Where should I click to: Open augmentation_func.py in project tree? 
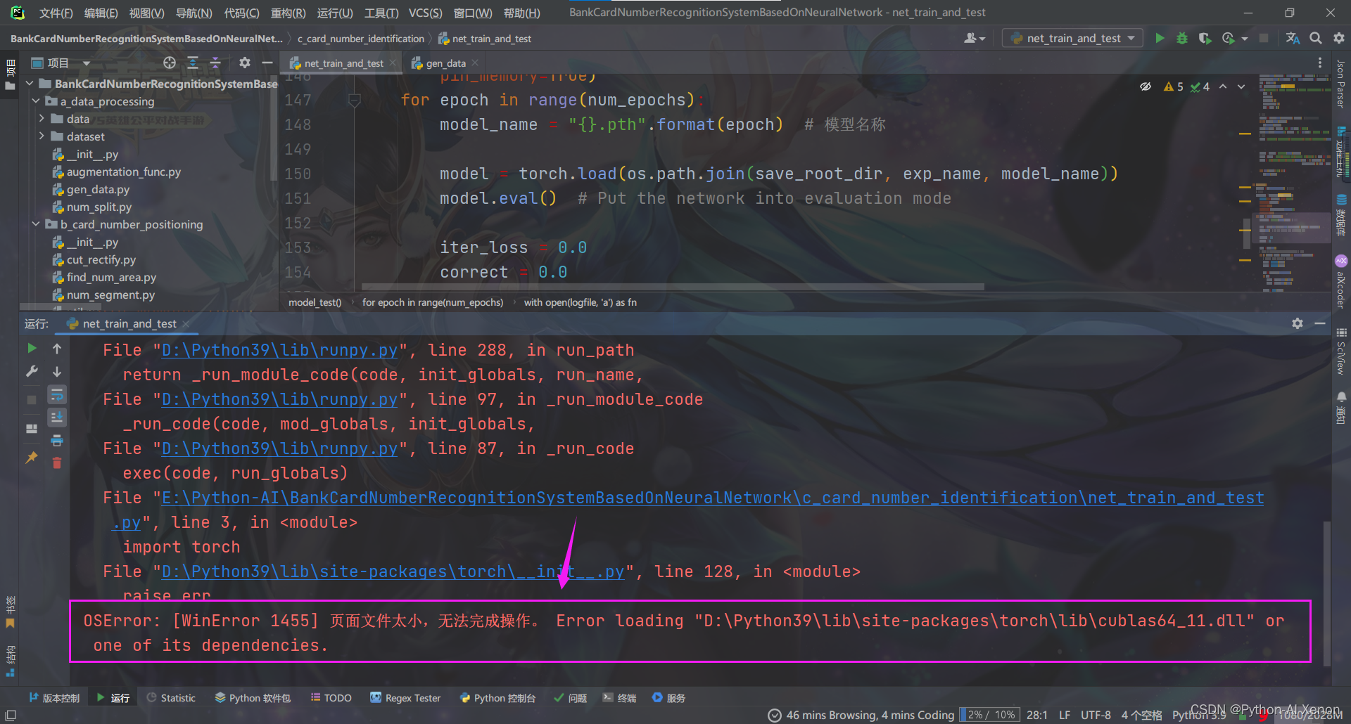pos(123,172)
